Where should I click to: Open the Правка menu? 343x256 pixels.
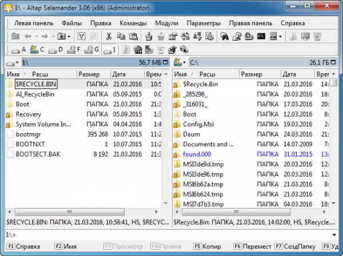pyautogui.click(x=101, y=23)
